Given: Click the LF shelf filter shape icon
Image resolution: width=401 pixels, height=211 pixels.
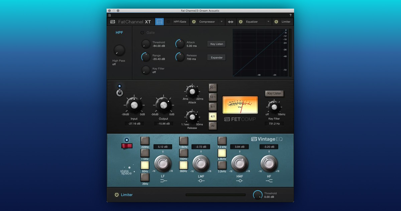Looking at the screenshot, I should [x=163, y=181].
